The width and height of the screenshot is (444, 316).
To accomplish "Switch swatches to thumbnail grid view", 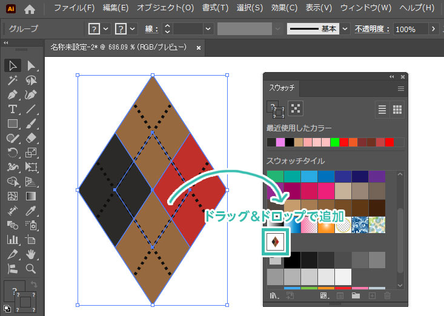I will point(398,109).
